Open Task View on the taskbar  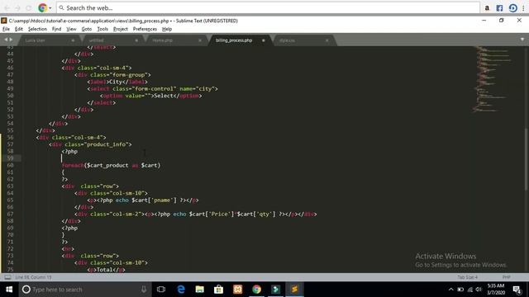[161, 290]
